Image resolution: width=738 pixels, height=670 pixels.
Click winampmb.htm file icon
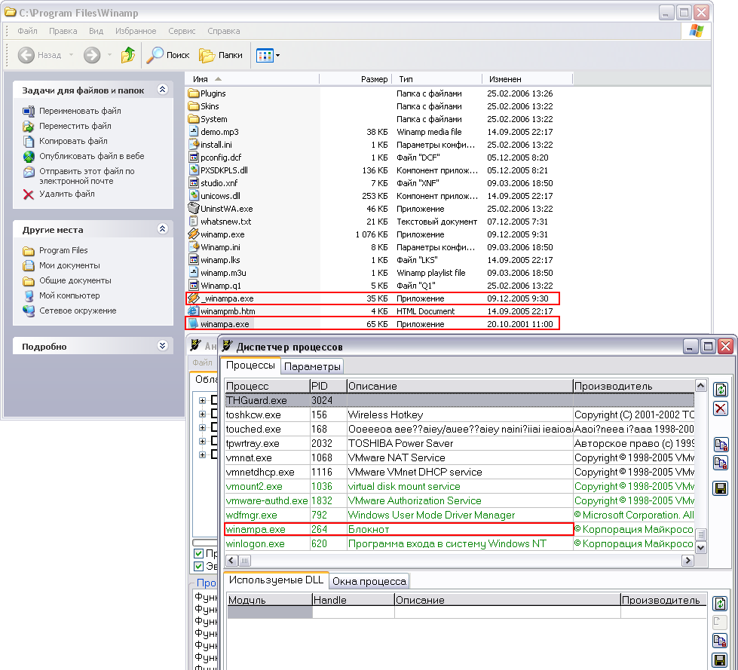(x=194, y=311)
